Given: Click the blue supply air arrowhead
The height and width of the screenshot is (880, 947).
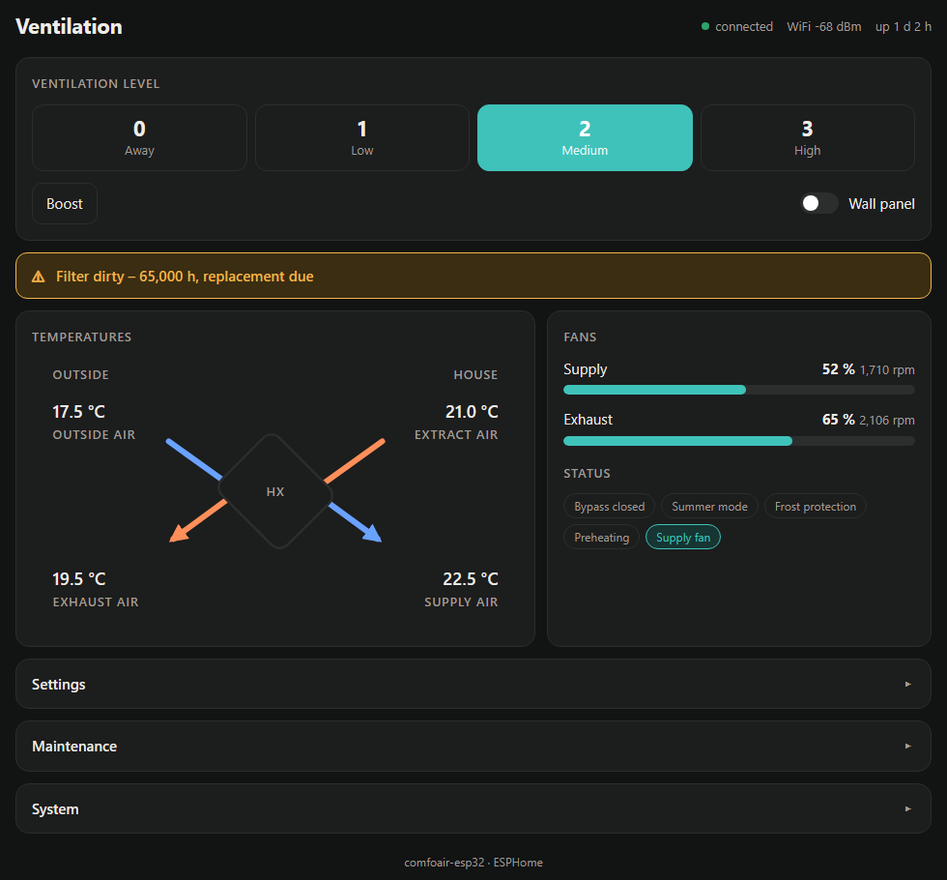Looking at the screenshot, I should click(372, 533).
